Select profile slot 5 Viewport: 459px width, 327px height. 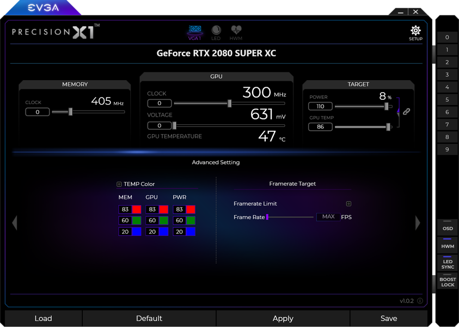(x=447, y=100)
